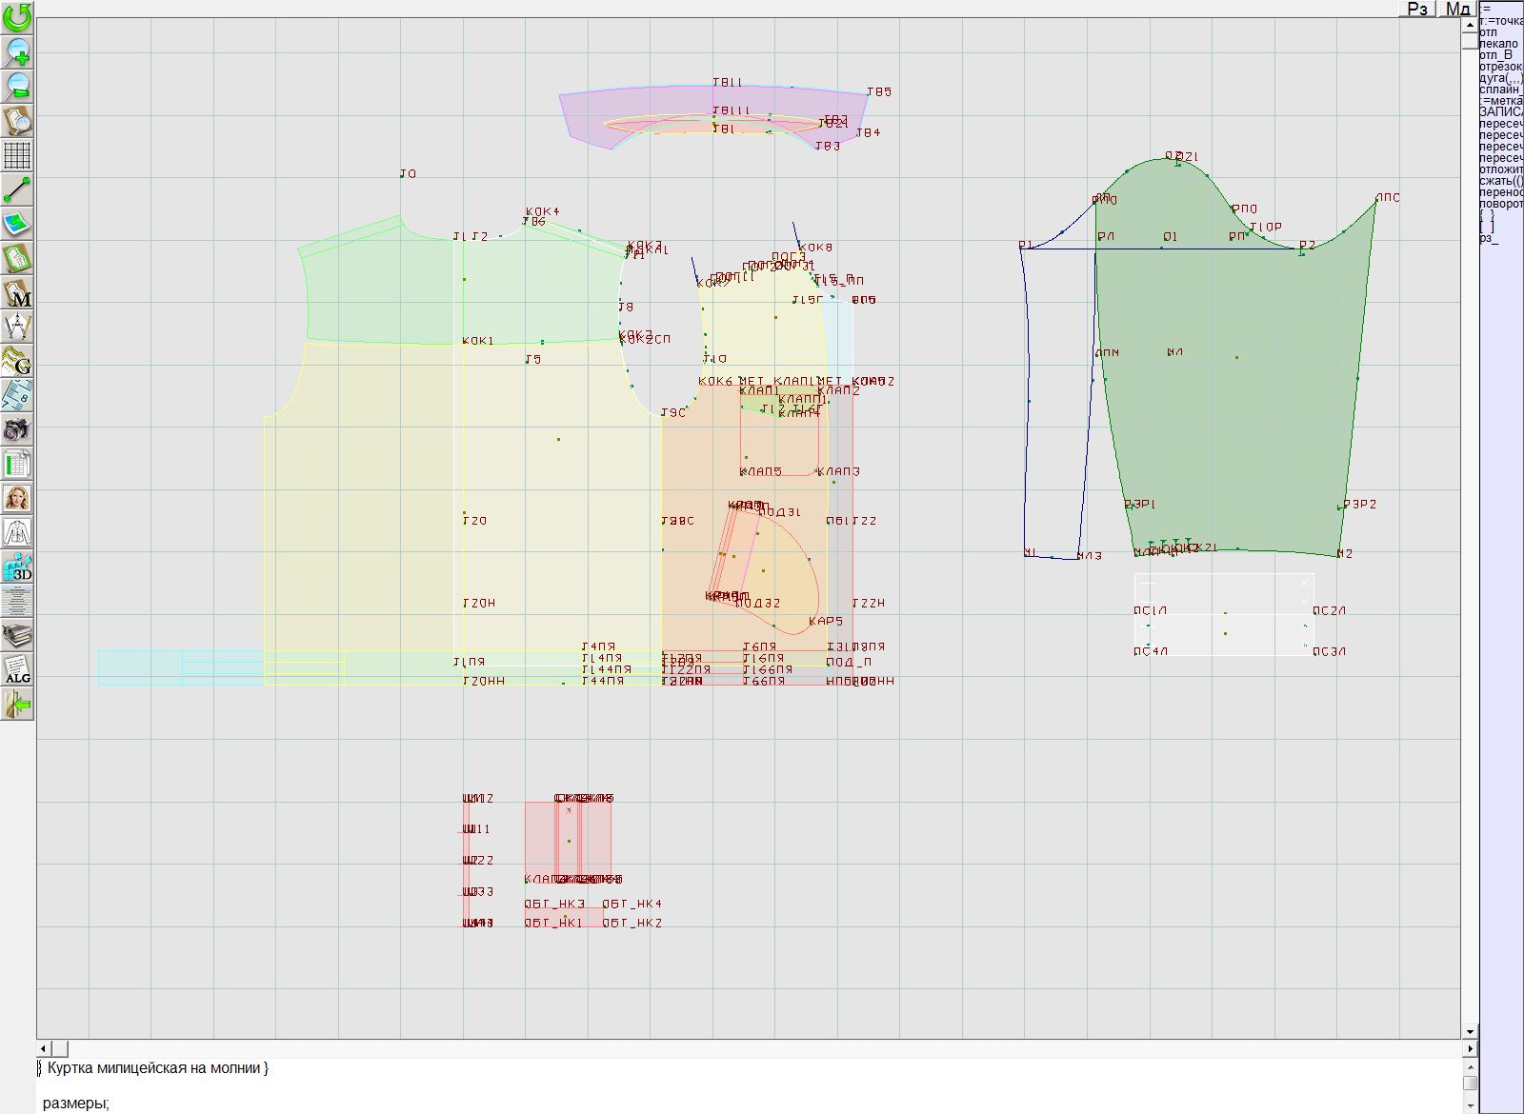Click the exit door icon
The width and height of the screenshot is (1524, 1114).
tap(17, 705)
